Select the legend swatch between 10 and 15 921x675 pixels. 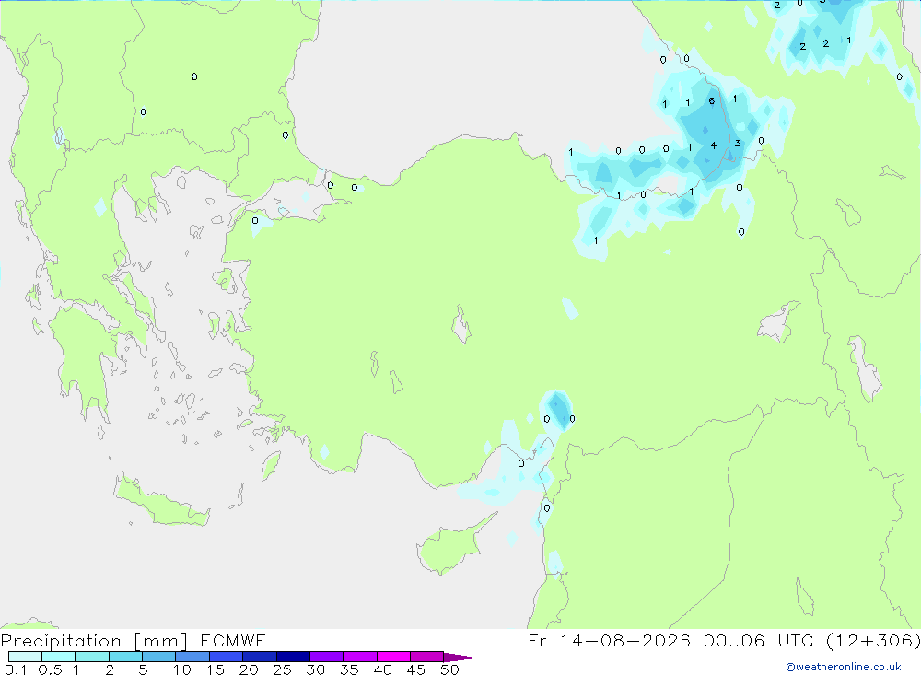pyautogui.click(x=192, y=657)
